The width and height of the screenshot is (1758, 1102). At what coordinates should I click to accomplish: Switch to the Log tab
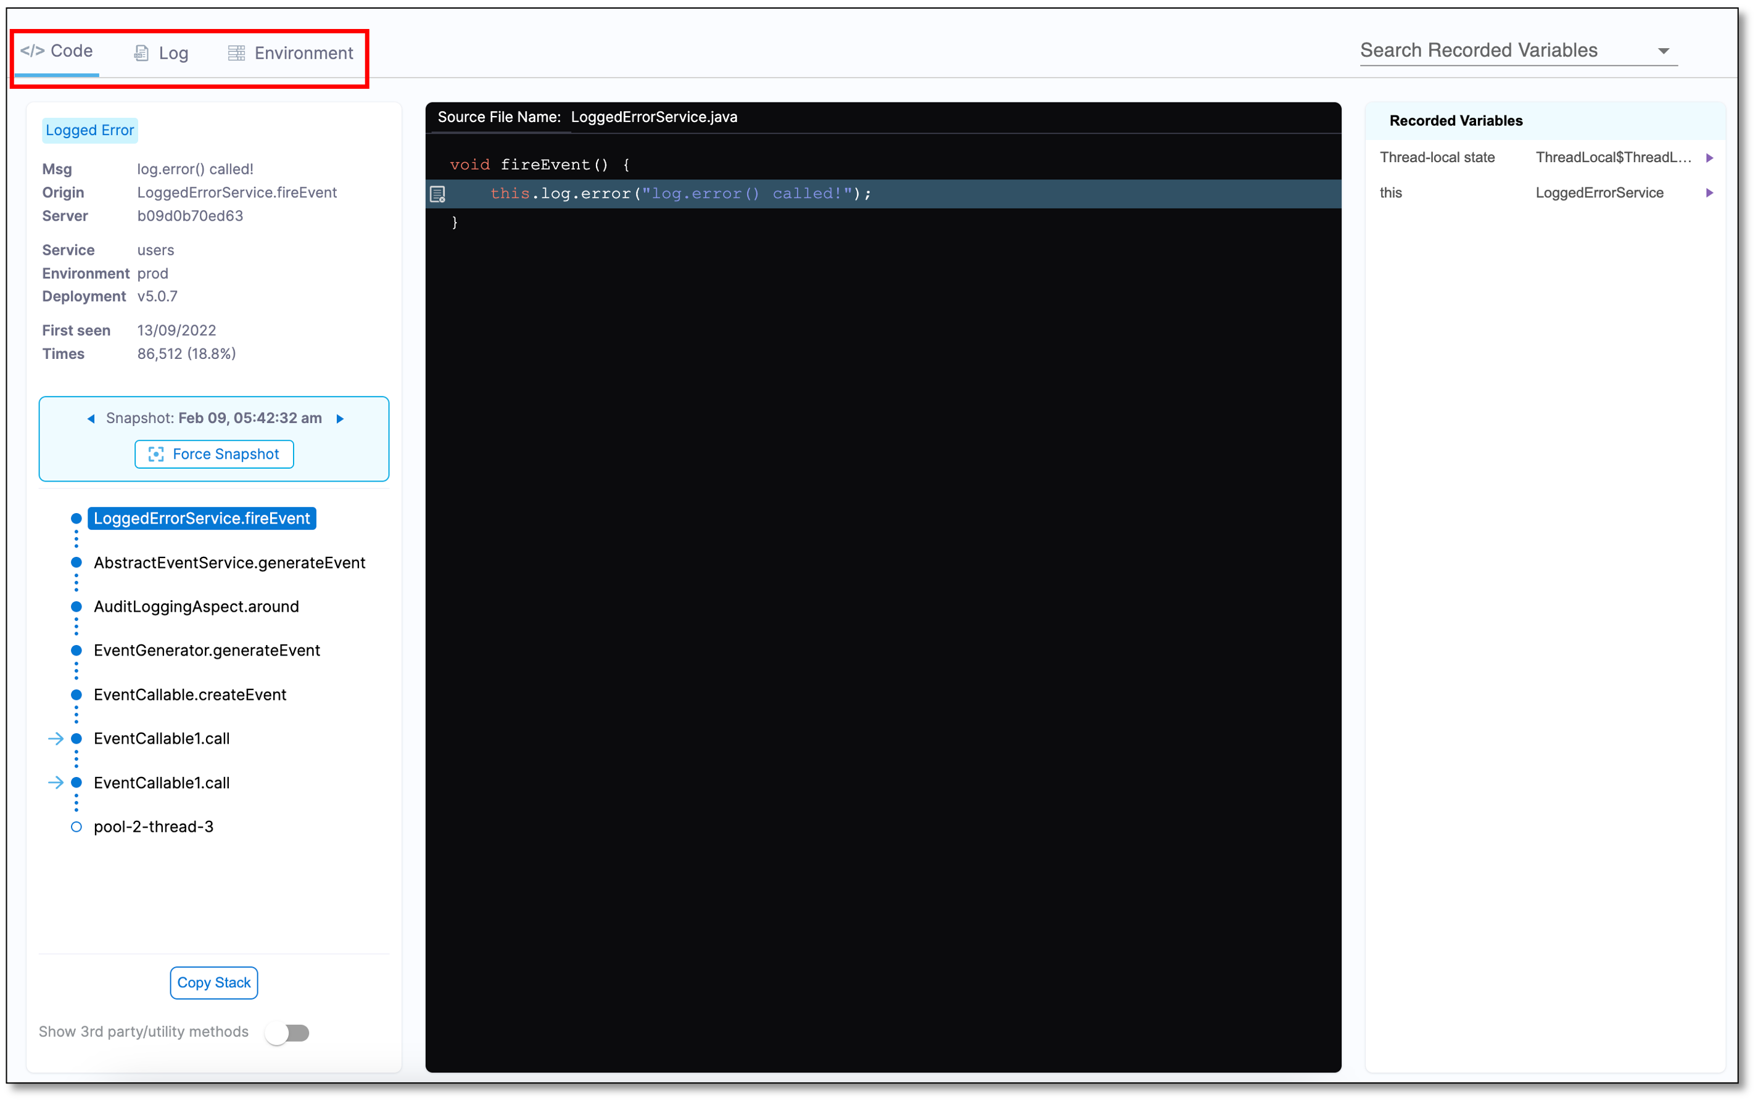point(172,52)
